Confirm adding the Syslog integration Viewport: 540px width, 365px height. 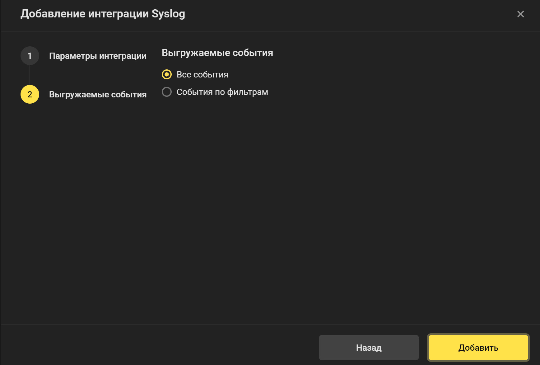478,348
